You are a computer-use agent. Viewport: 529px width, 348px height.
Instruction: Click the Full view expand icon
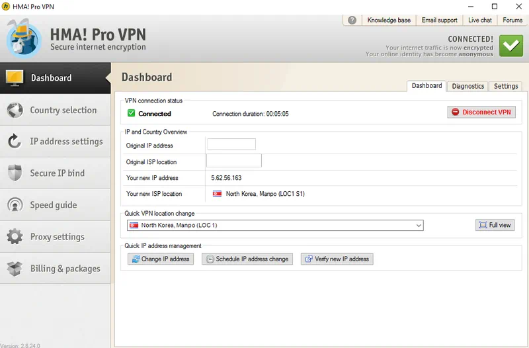click(x=483, y=225)
